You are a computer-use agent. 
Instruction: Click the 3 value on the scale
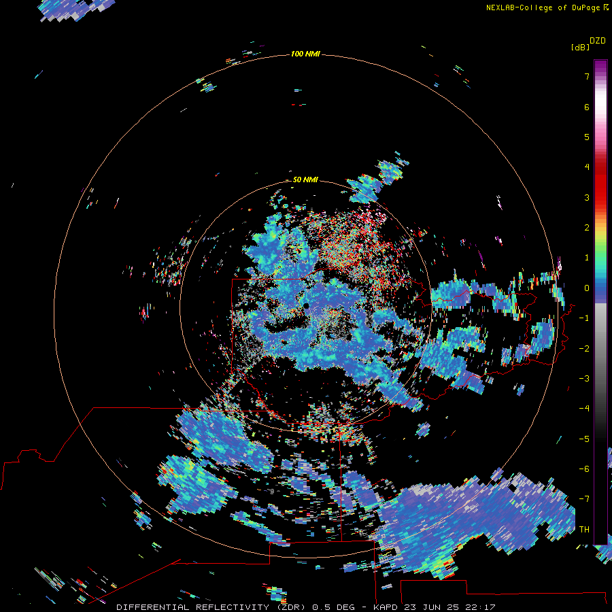click(x=587, y=197)
